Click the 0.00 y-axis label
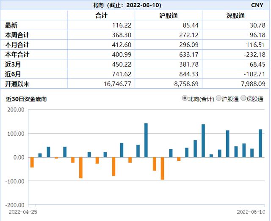The width and height of the screenshot is (271, 221). pyautogui.click(x=19, y=157)
